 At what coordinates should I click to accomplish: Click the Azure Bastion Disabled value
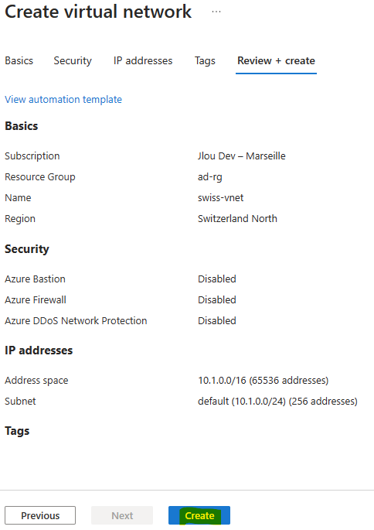click(217, 279)
